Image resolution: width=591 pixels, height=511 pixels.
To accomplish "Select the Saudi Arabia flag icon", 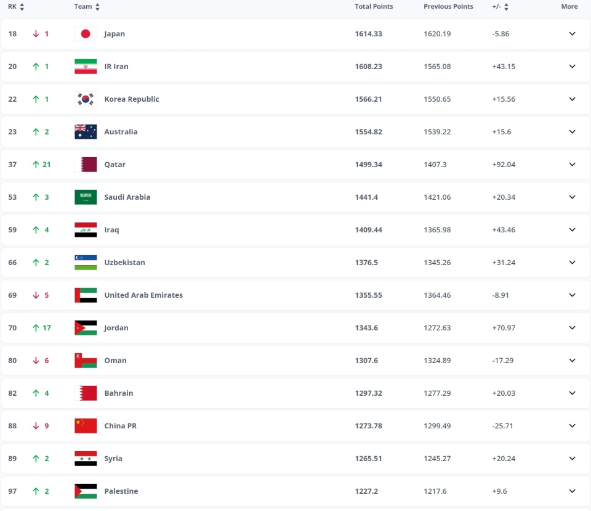I will pos(86,197).
